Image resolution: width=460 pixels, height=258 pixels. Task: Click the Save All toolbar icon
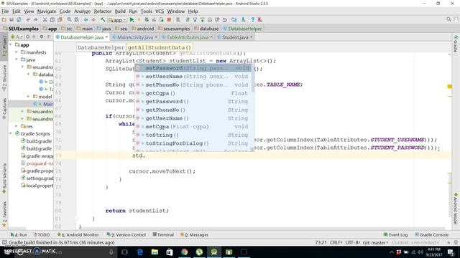(11, 19)
